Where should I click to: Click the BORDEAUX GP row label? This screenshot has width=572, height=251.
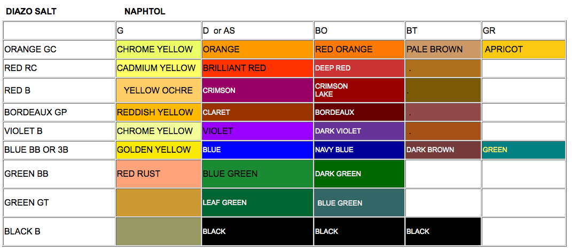tap(36, 112)
